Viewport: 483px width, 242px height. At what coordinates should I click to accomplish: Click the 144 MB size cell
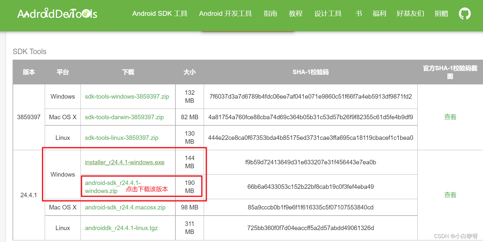(190, 162)
